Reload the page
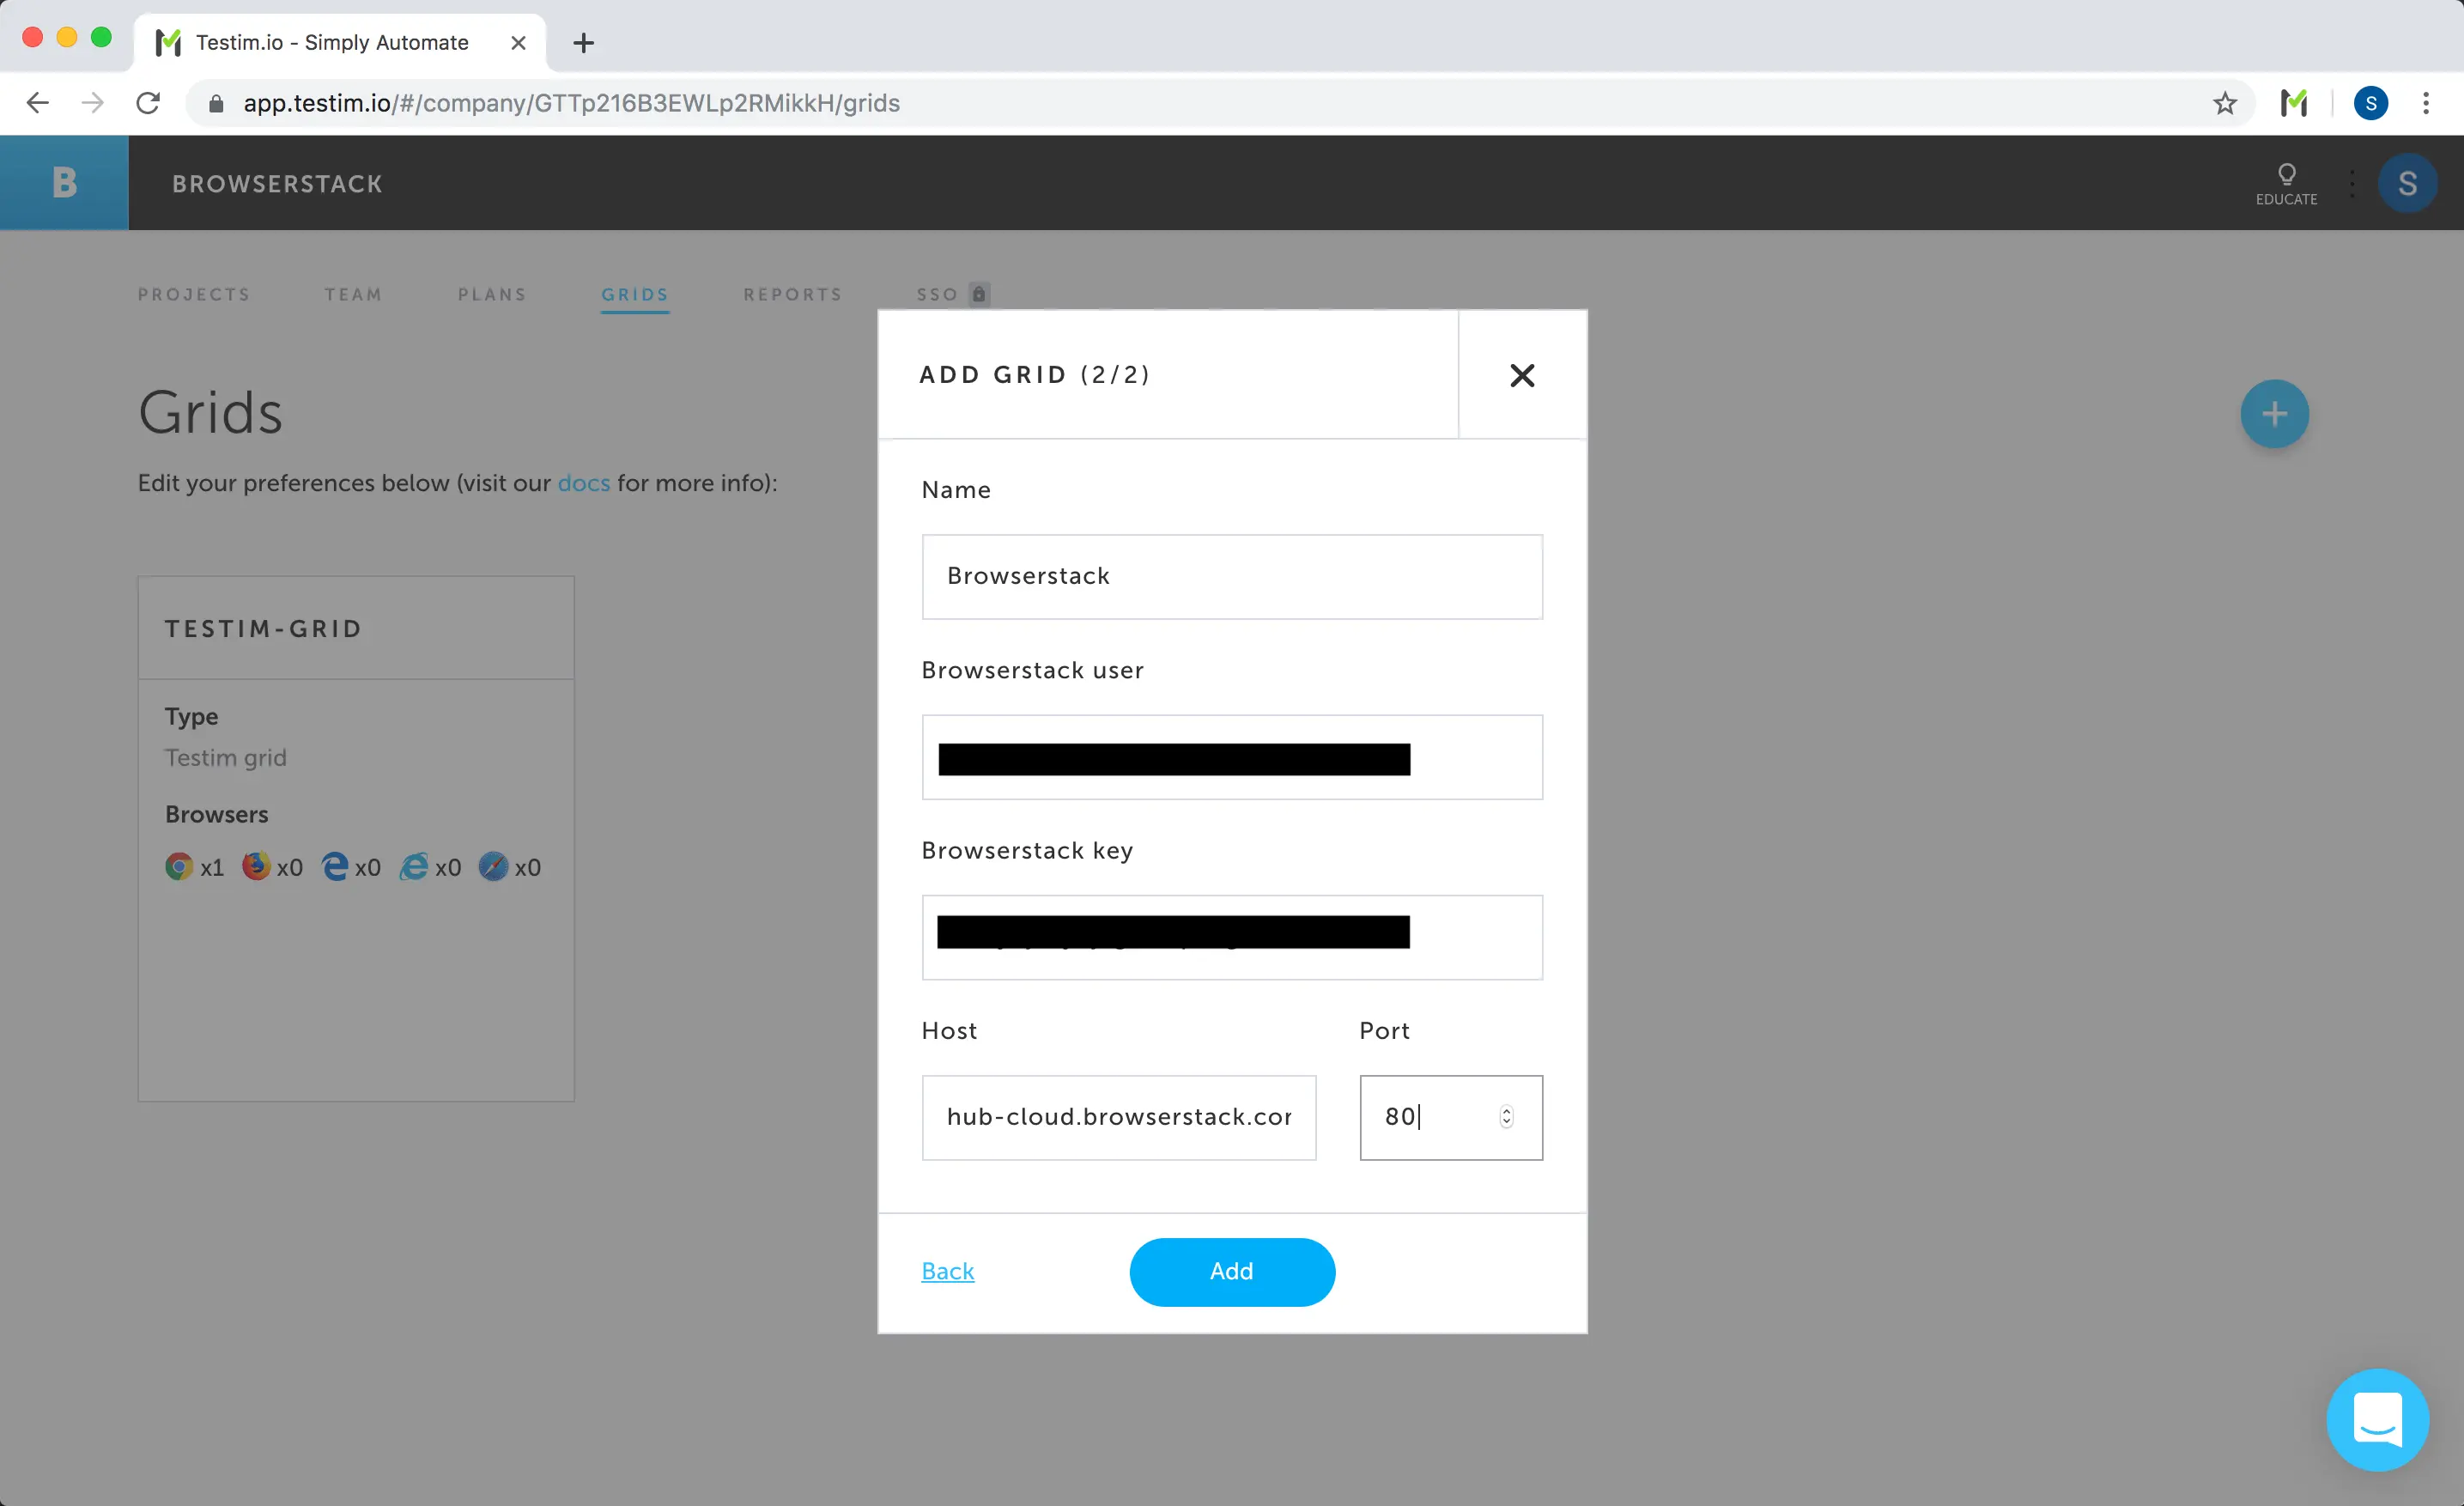2464x1506 pixels. pyautogui.click(x=148, y=103)
